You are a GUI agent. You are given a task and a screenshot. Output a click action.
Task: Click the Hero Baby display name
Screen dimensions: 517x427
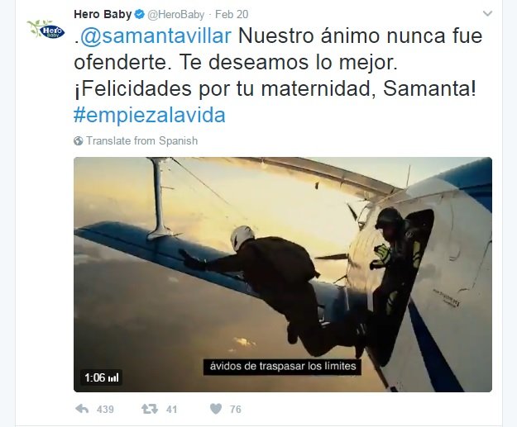(103, 15)
